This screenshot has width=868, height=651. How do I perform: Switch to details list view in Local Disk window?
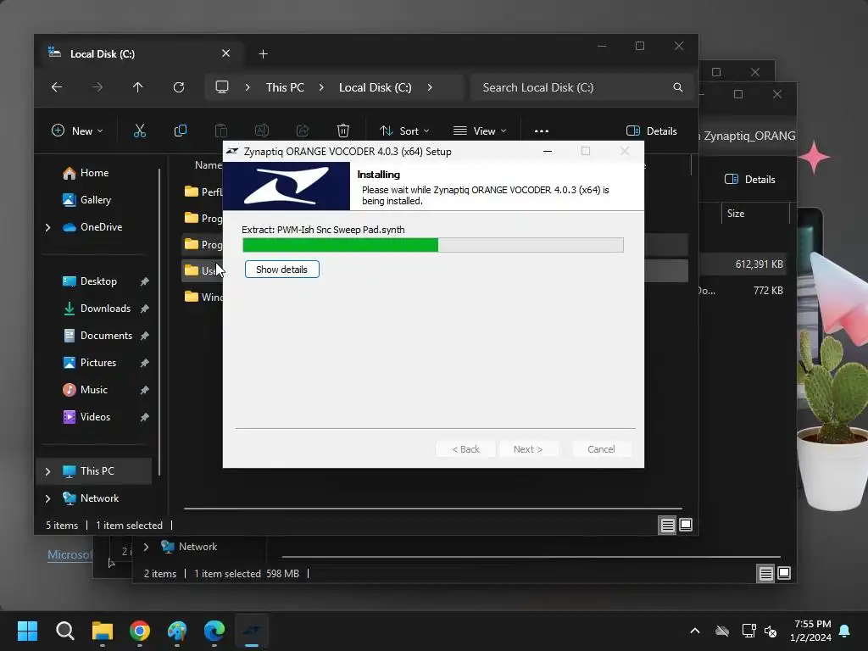(668, 525)
